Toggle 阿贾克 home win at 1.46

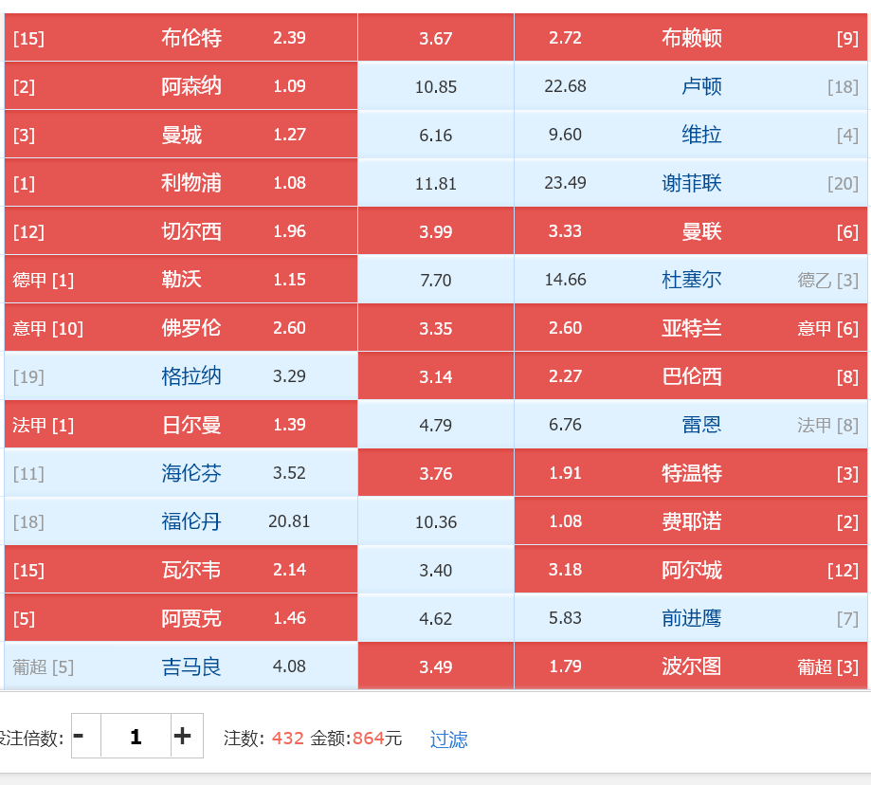180,617
